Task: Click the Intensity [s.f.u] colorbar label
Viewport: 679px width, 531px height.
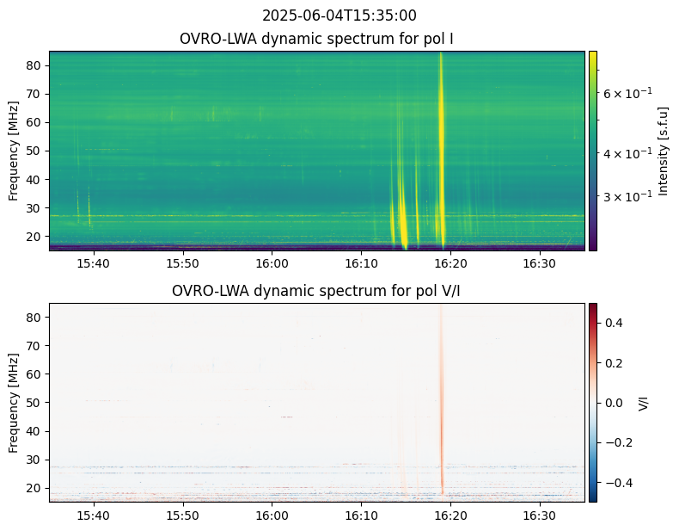Action: click(663, 151)
